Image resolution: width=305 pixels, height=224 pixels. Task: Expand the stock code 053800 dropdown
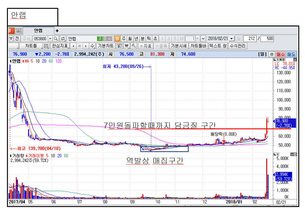click(x=50, y=39)
